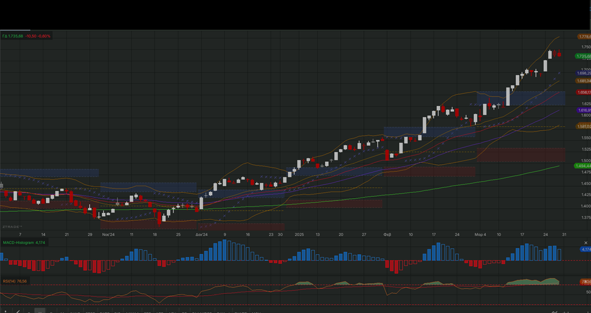Screen dimensions: 591x313
Task: Click the 1.750 price axis label
Action: click(x=586, y=47)
